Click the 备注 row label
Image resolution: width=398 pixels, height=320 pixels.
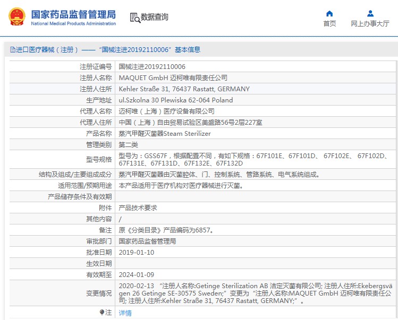tap(105, 230)
